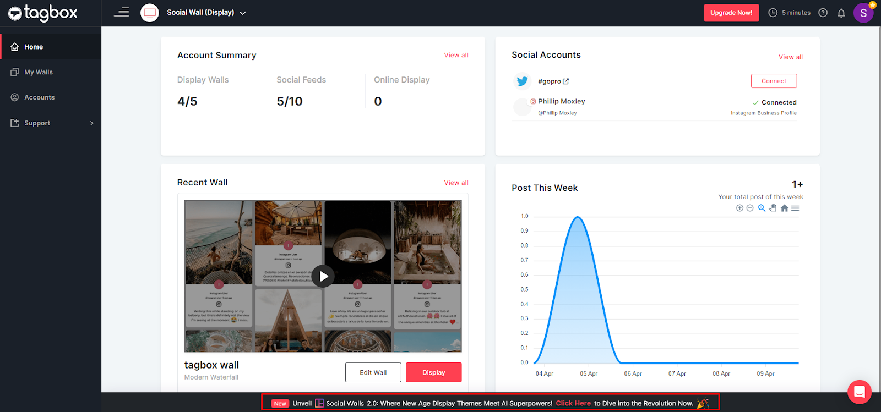Click the 1+ total posts count

(x=797, y=184)
